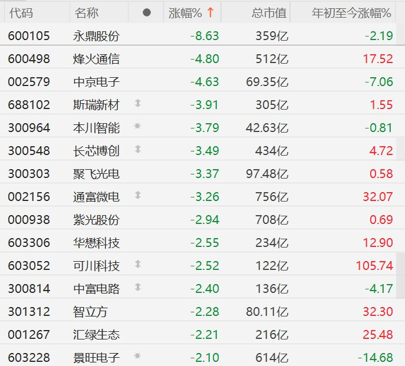Open the 可川科技 stock name
Image resolution: width=405 pixels, height=366 pixels.
[96, 266]
